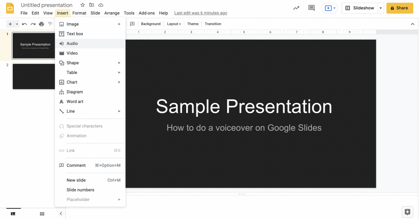
Task: Rename the Untitled presentation title
Action: point(47,5)
